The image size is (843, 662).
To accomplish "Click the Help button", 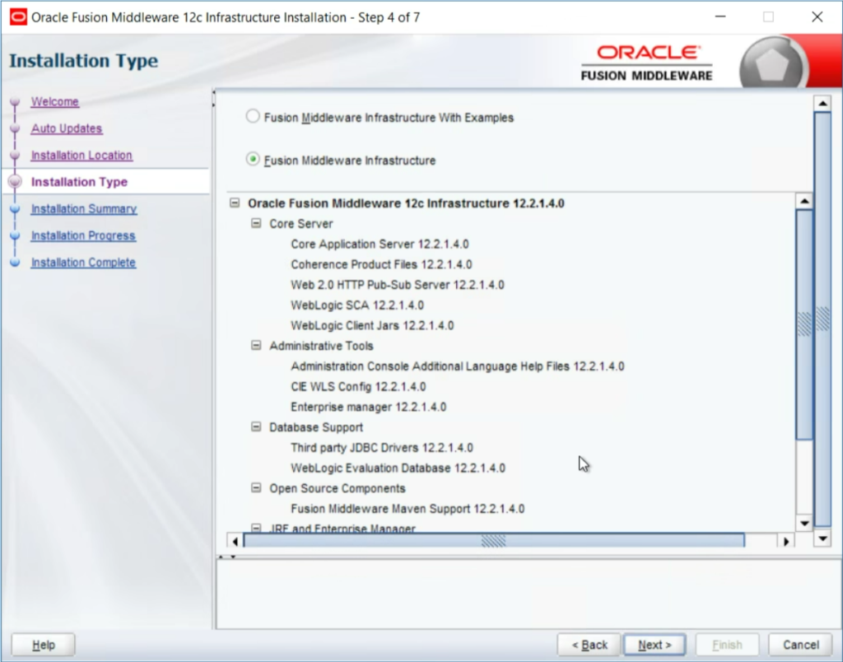I will pyautogui.click(x=43, y=644).
